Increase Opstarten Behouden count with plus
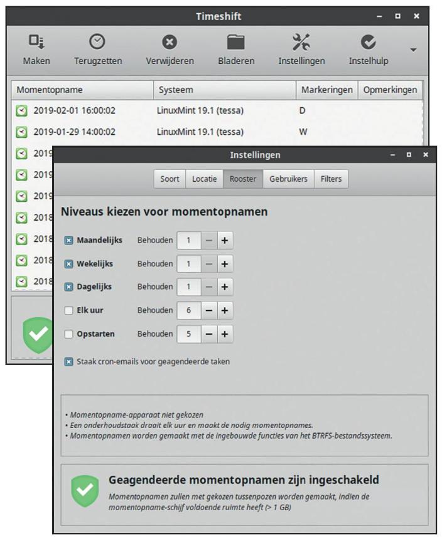This screenshot has width=442, height=541. pos(225,334)
